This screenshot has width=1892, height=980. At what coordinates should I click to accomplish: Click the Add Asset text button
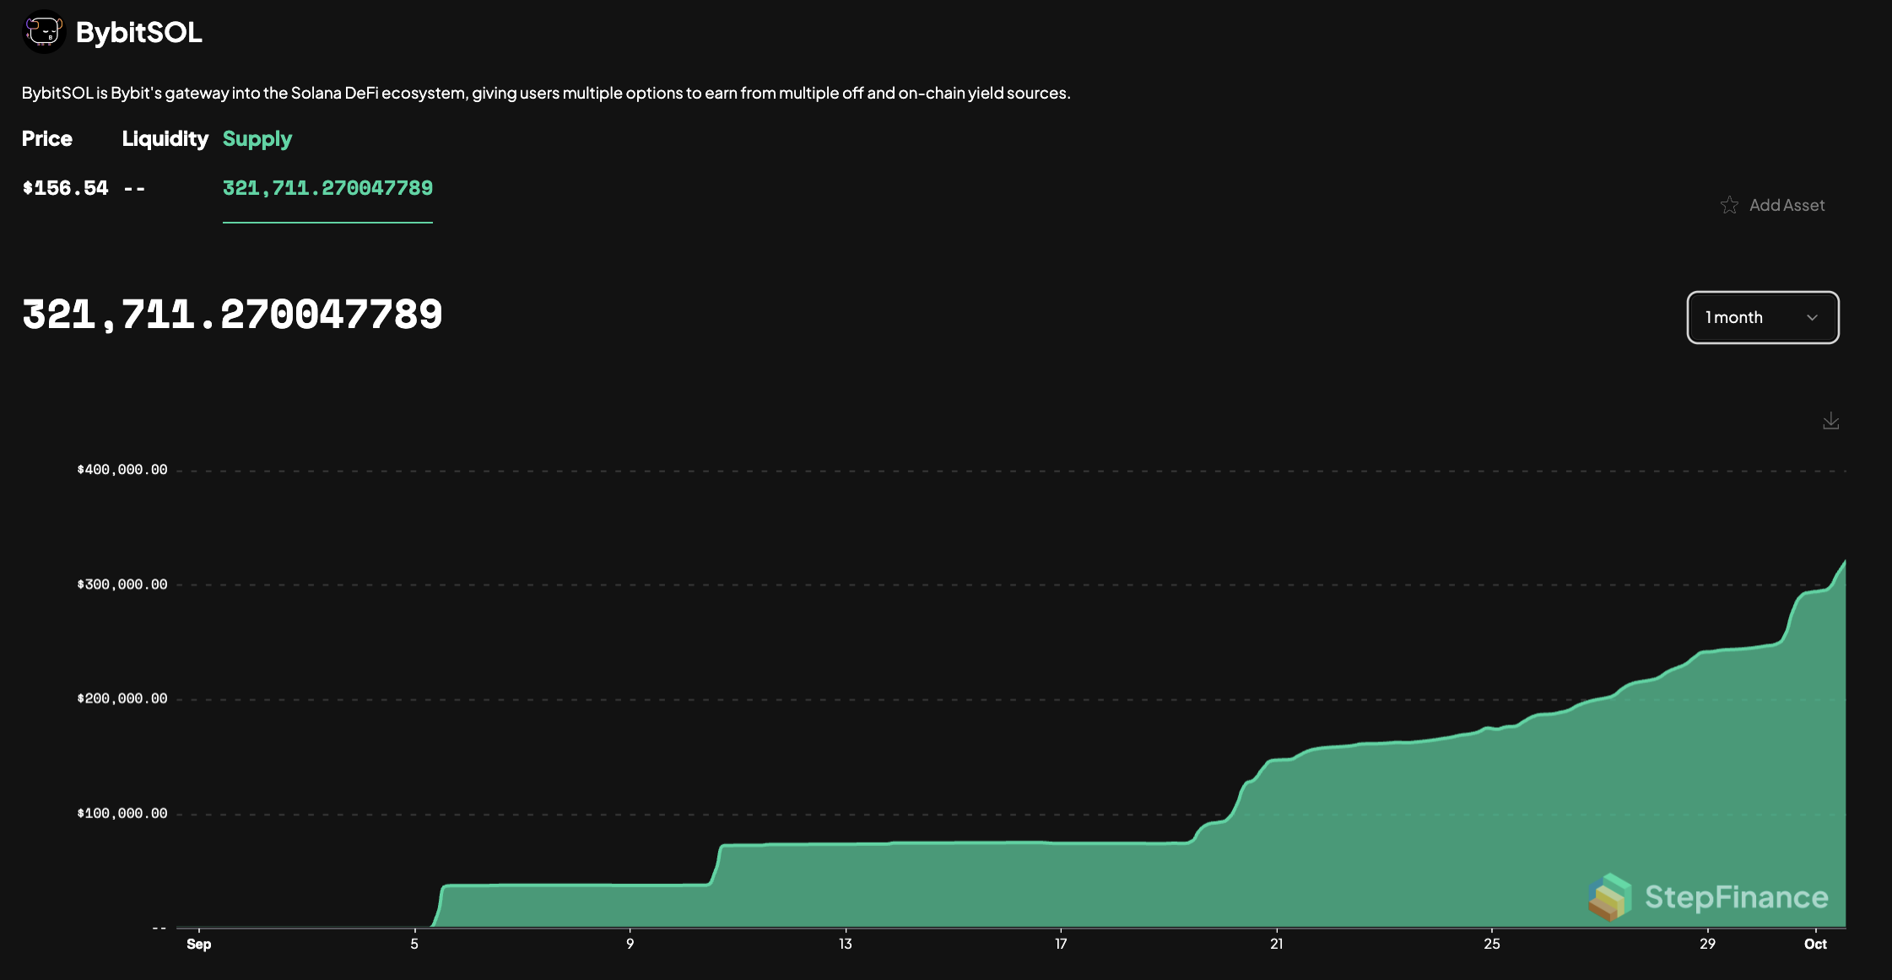pos(1787,205)
